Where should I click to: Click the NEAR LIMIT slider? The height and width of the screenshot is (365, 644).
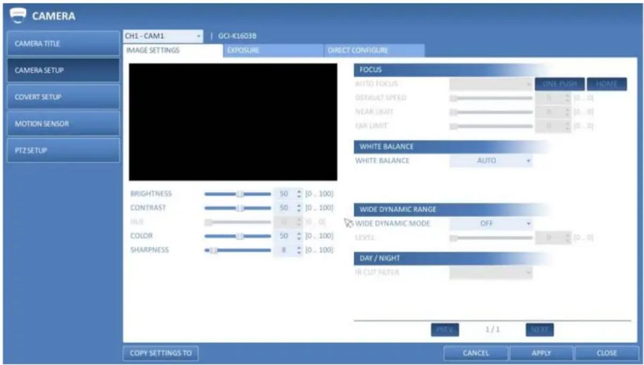[x=491, y=112]
